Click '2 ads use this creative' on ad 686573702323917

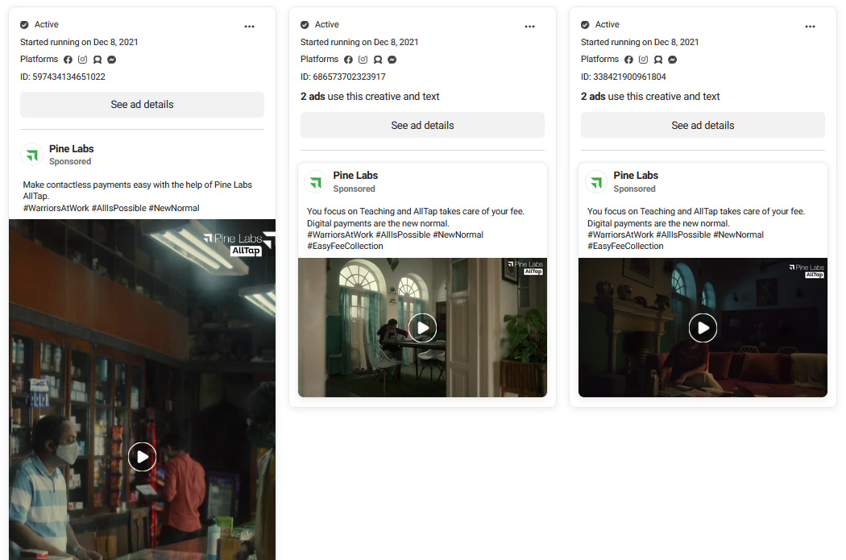coord(370,97)
